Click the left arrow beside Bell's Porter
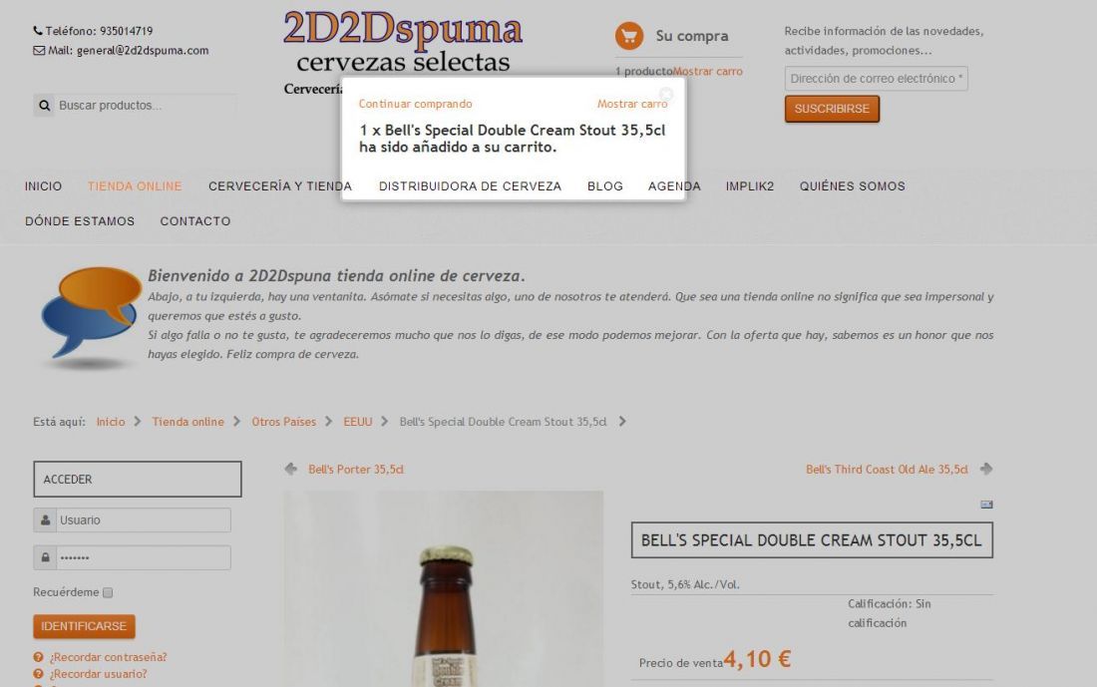Viewport: 1097px width, 687px height. (x=291, y=469)
